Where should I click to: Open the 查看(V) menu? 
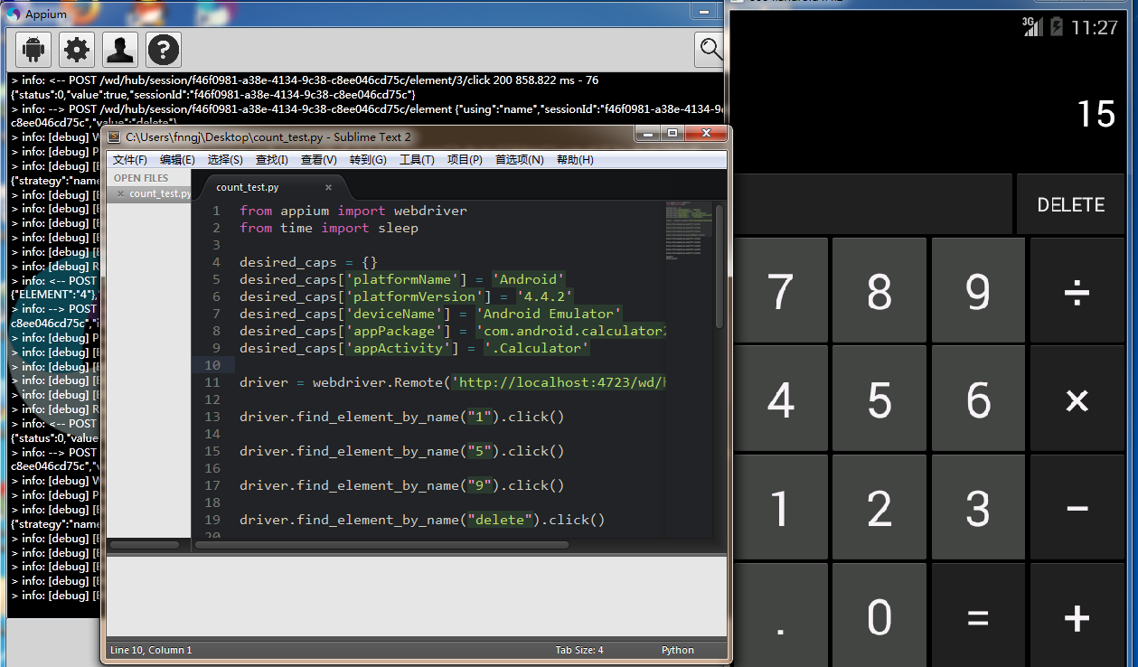pos(318,160)
